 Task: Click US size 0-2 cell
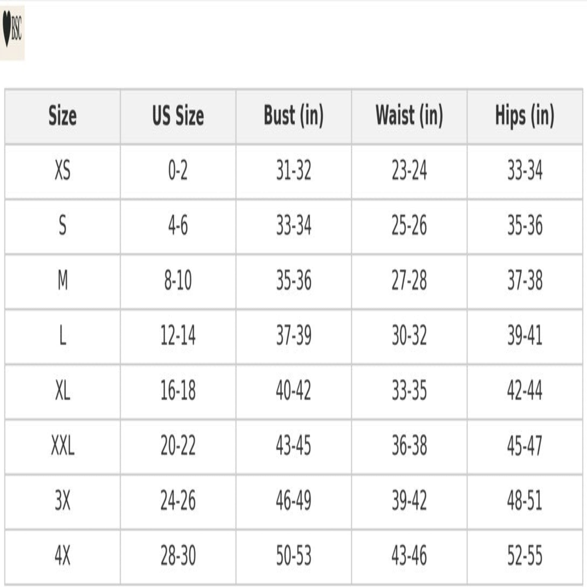click(x=178, y=171)
